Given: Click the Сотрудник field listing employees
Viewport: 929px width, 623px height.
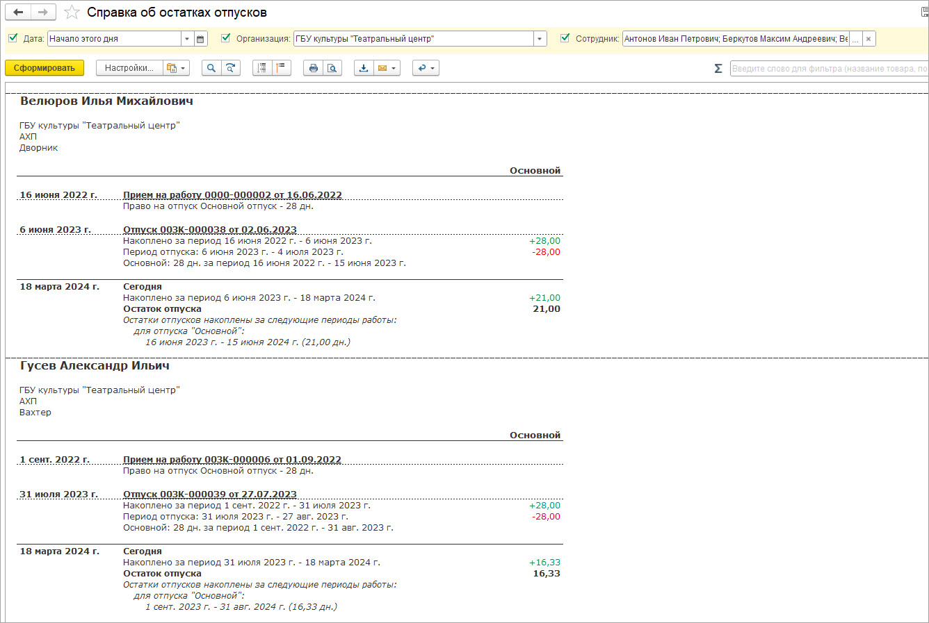Looking at the screenshot, I should click(x=736, y=39).
